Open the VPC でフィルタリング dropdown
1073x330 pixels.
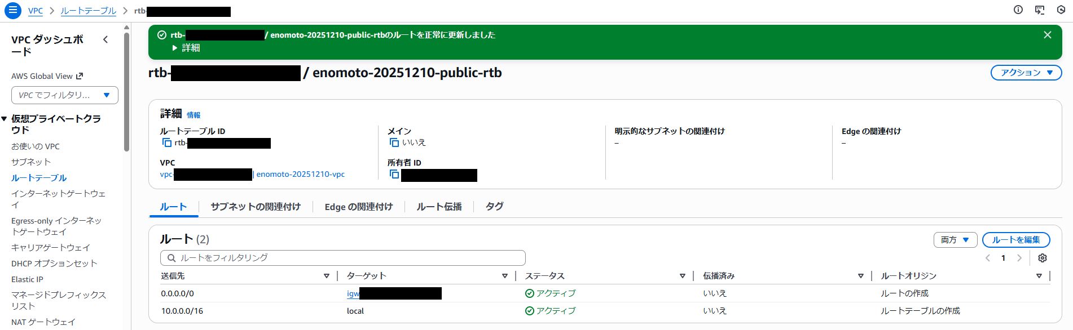click(65, 95)
